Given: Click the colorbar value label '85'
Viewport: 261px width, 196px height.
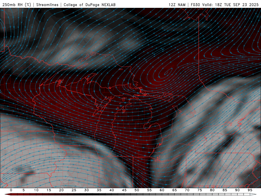Looking at the screenshot, I should (225, 190).
